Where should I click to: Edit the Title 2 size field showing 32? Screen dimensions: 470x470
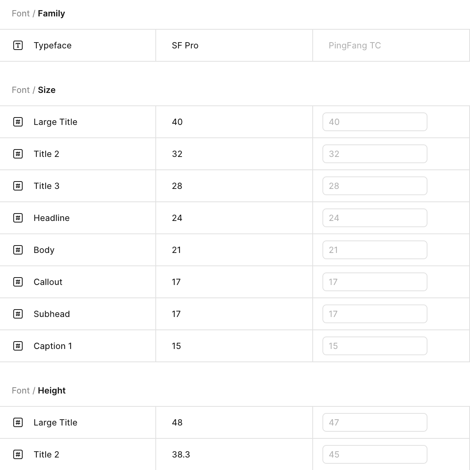(375, 154)
